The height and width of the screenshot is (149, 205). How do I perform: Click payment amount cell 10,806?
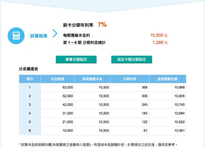pyautogui.click(x=167, y=96)
